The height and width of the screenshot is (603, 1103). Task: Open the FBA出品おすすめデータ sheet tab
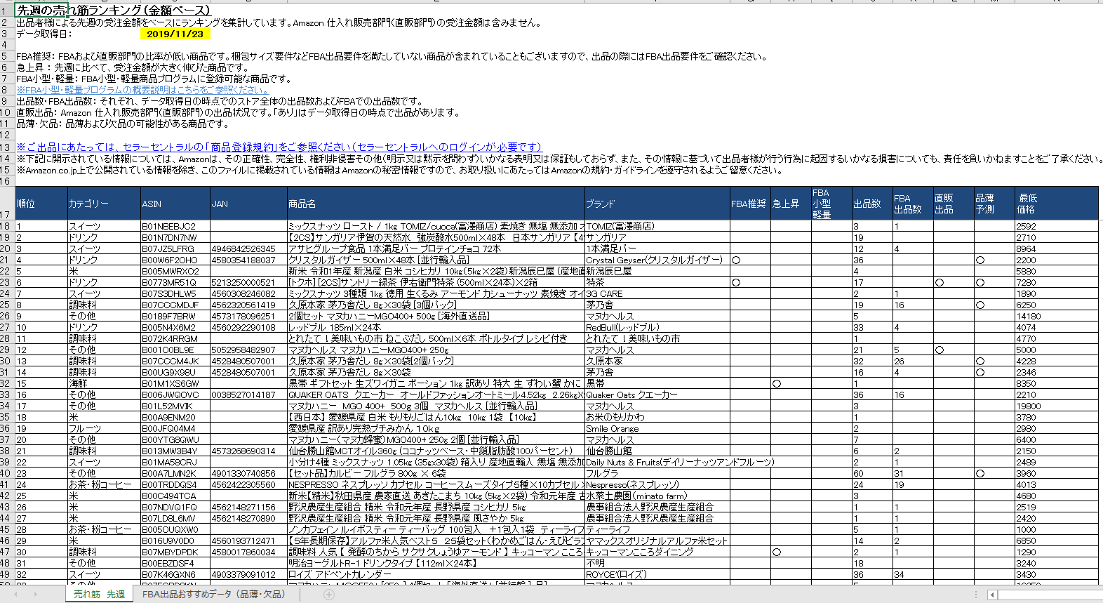pyautogui.click(x=213, y=595)
